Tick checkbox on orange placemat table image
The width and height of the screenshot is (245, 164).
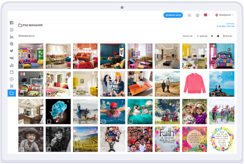(131, 94)
